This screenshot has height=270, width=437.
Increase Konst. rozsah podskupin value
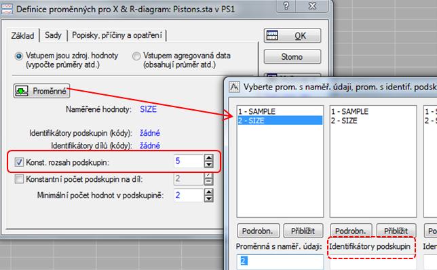(209, 158)
